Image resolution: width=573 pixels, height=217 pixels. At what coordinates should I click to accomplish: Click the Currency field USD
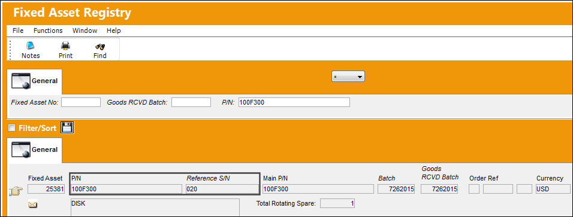pos(553,189)
